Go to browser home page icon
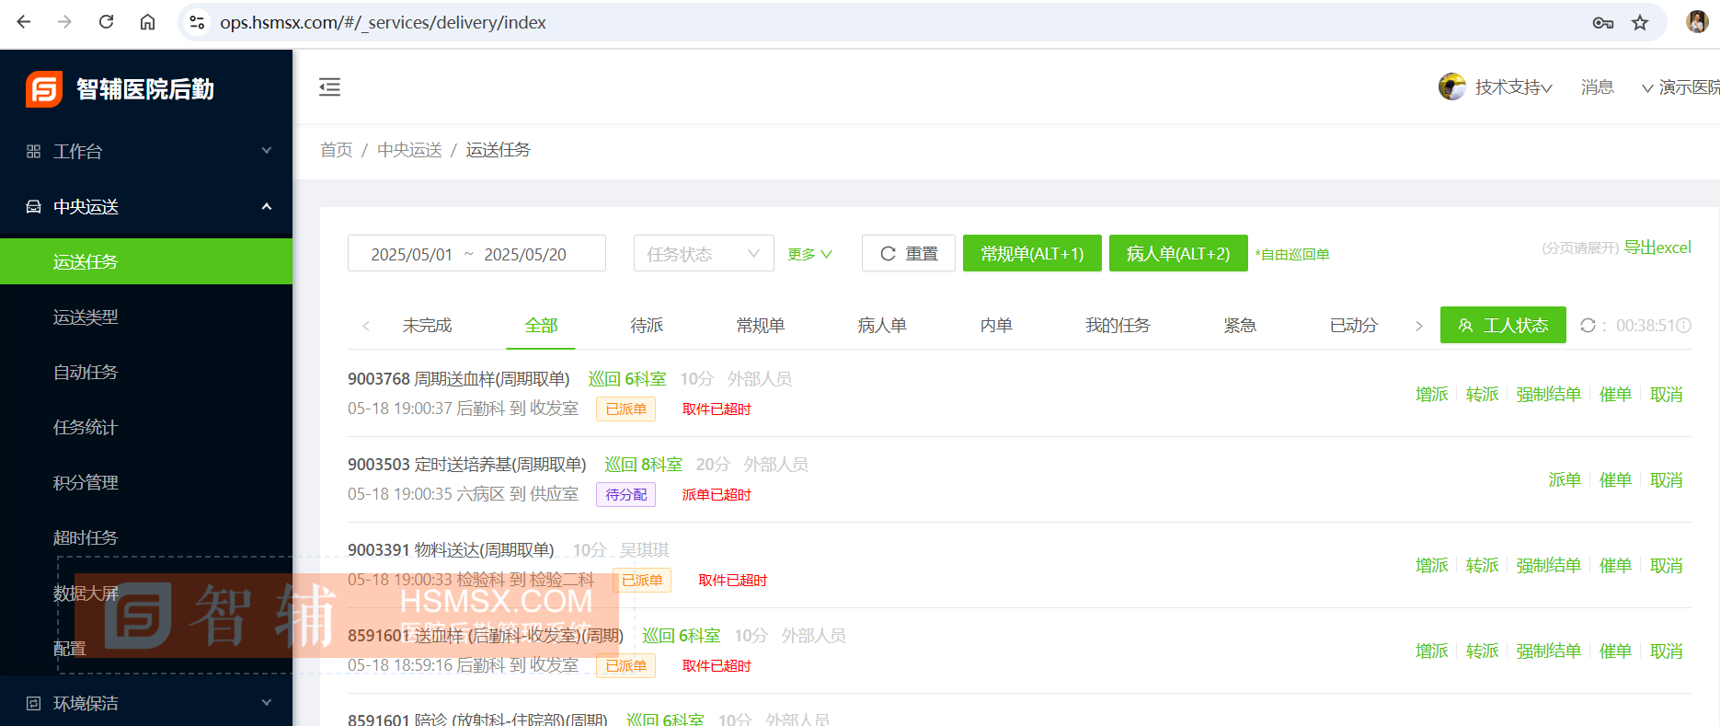 (147, 22)
